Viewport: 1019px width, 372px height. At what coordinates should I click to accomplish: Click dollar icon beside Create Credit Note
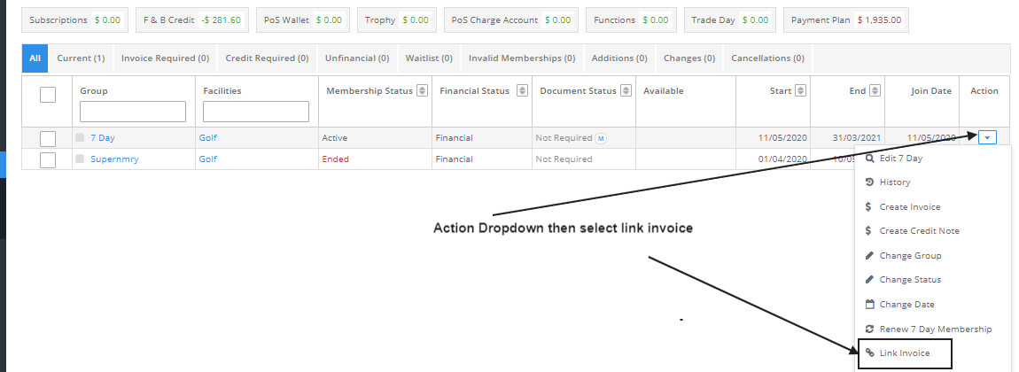pos(869,230)
